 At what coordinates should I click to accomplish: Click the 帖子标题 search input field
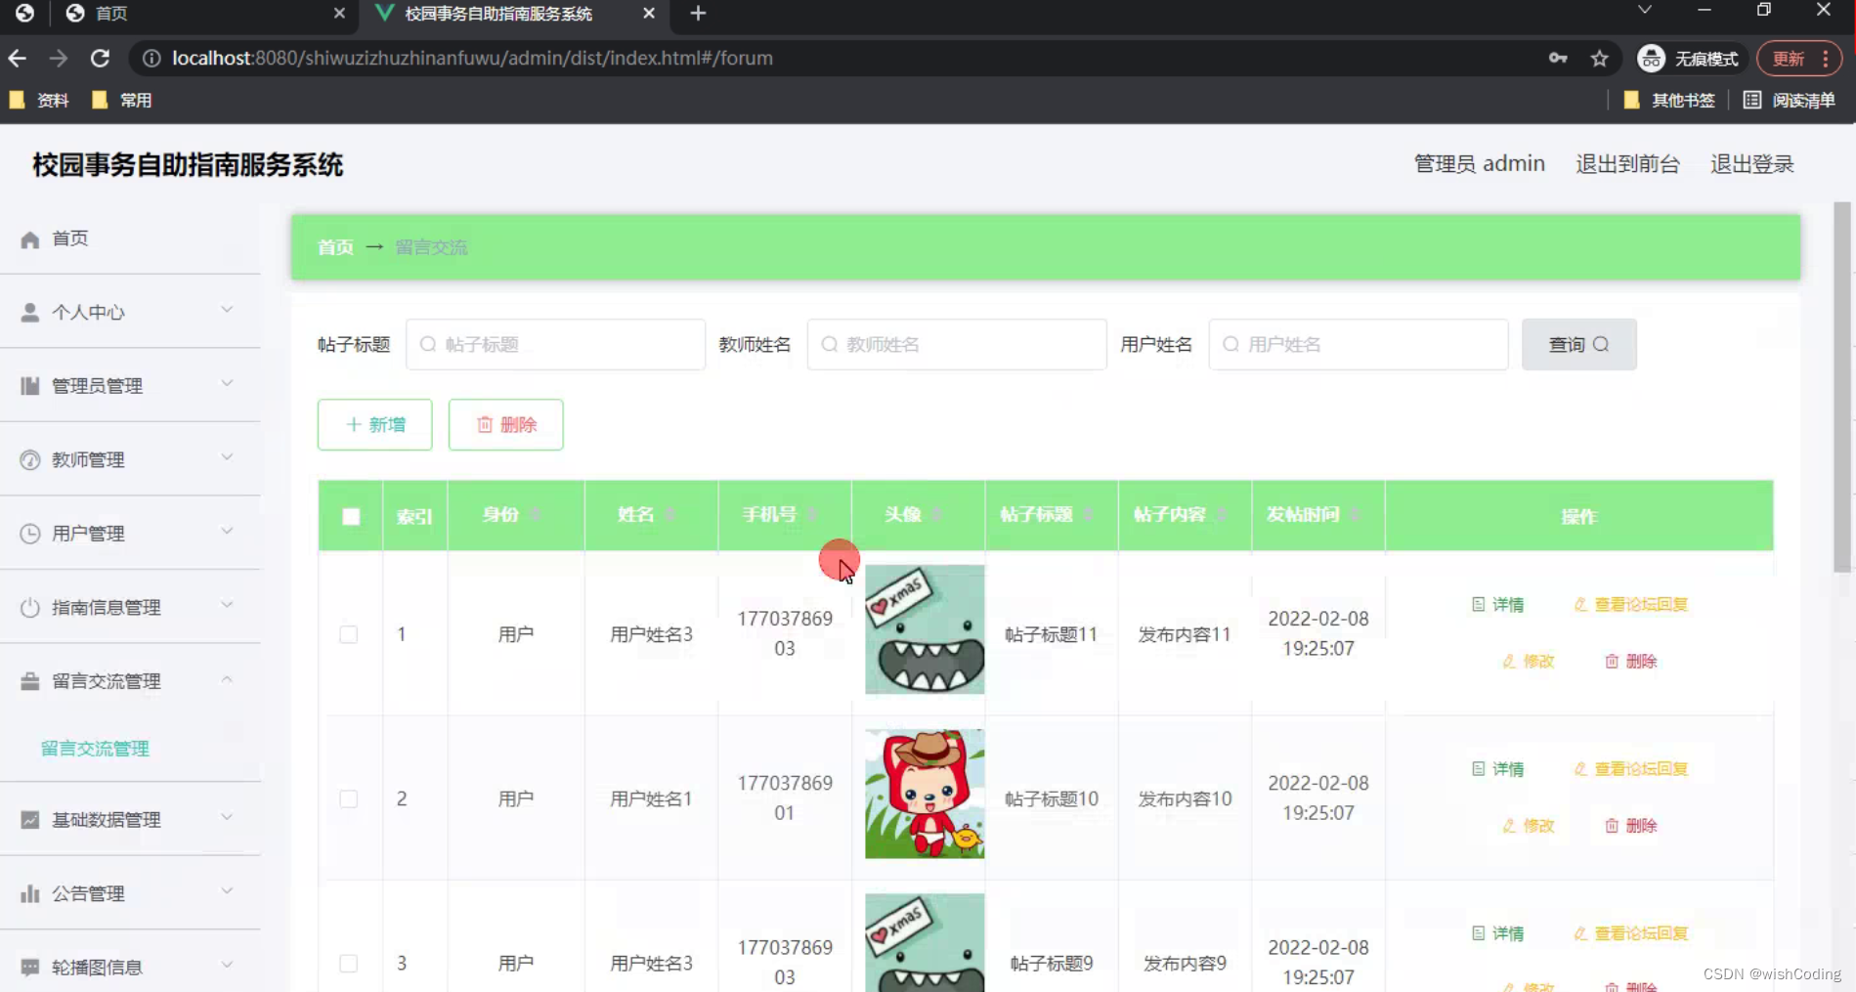555,344
